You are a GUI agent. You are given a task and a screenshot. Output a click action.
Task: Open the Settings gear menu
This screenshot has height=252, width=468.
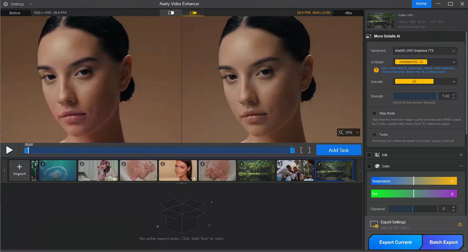6,4
